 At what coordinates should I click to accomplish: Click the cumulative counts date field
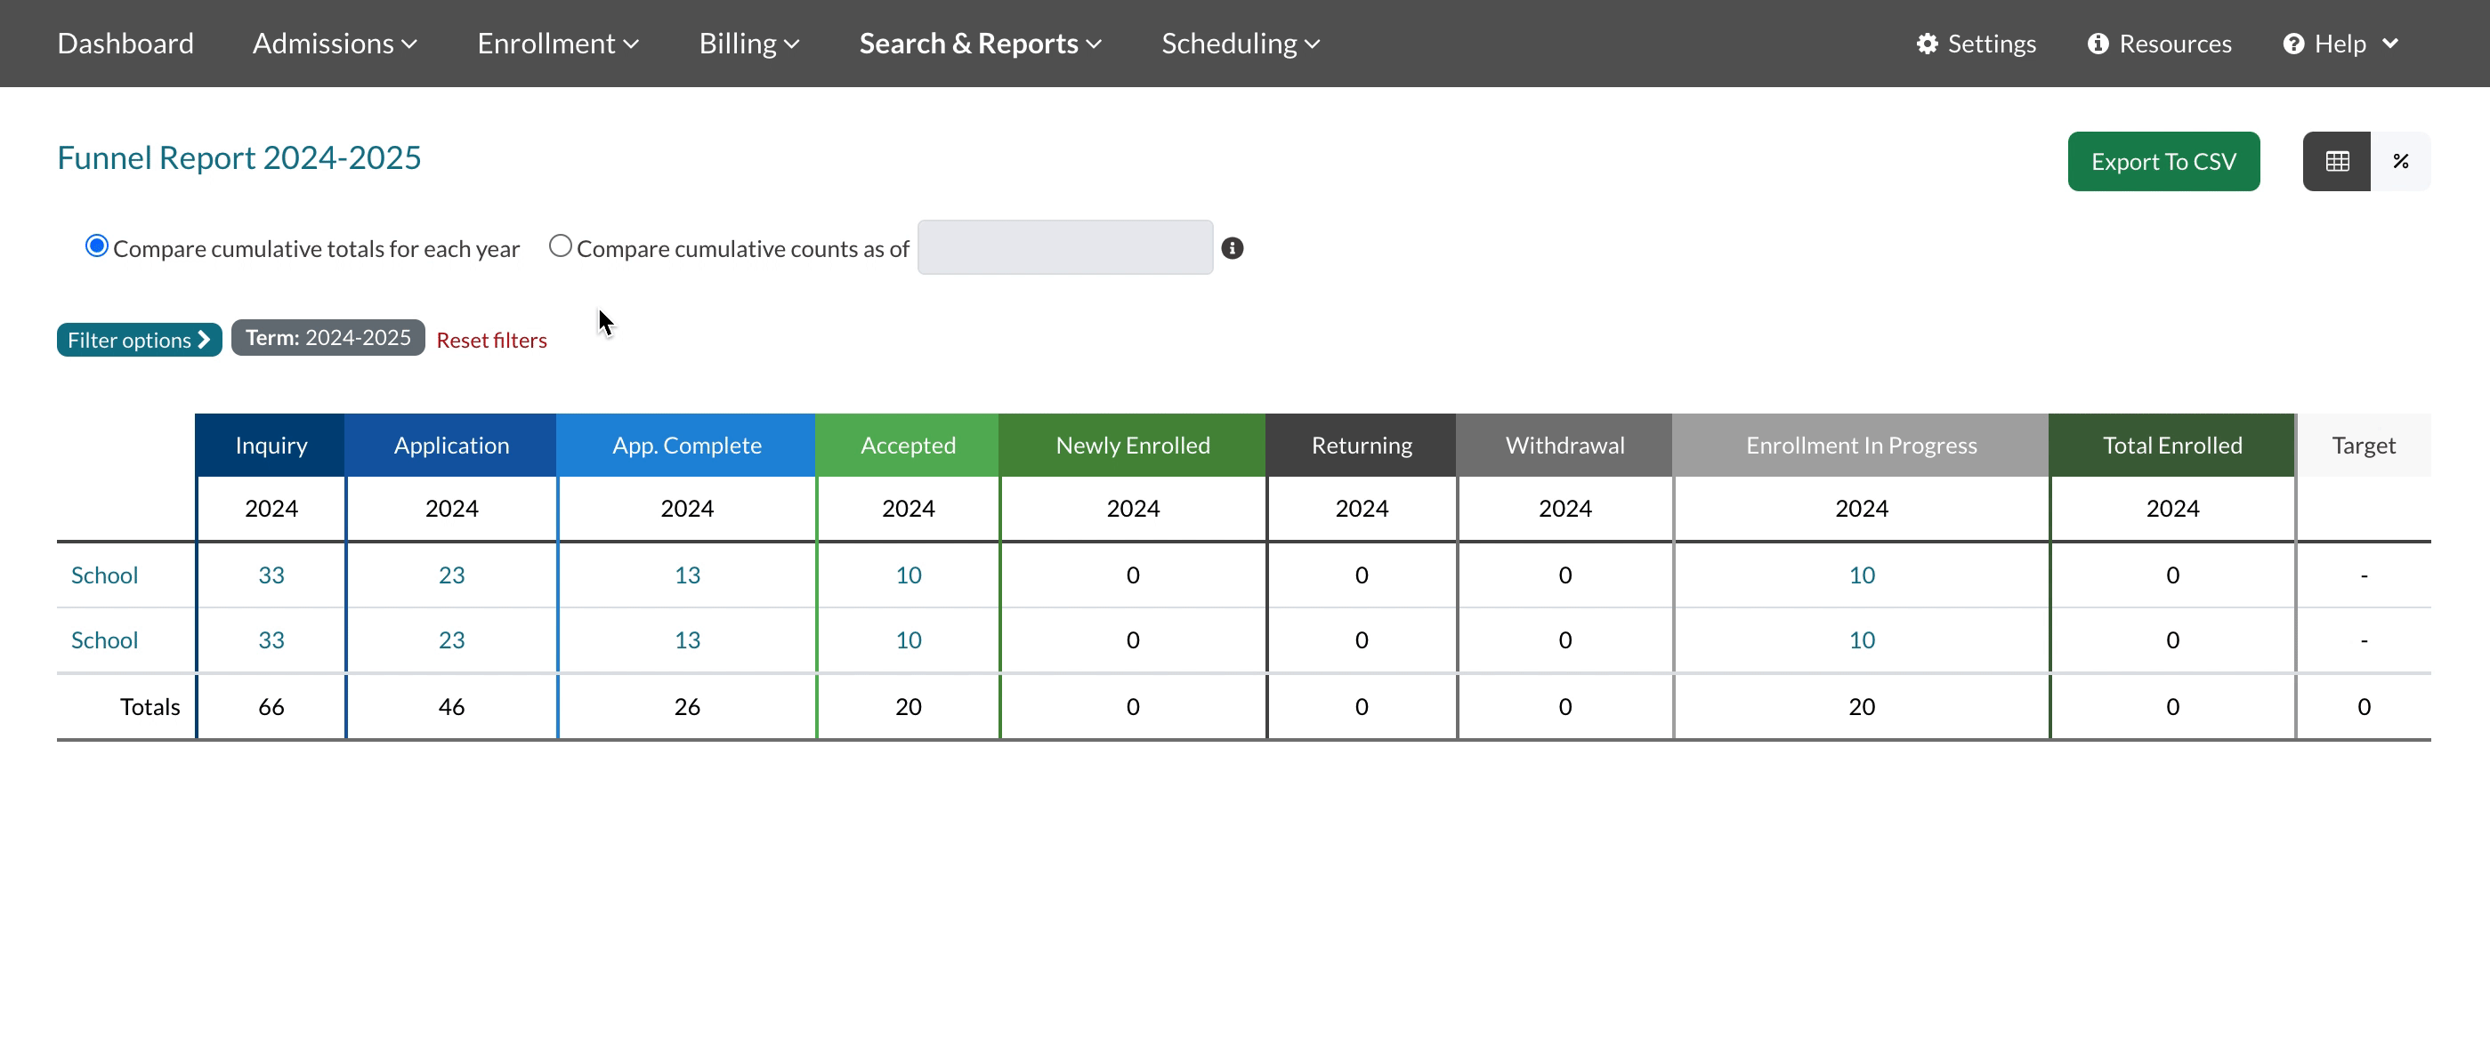(1064, 248)
